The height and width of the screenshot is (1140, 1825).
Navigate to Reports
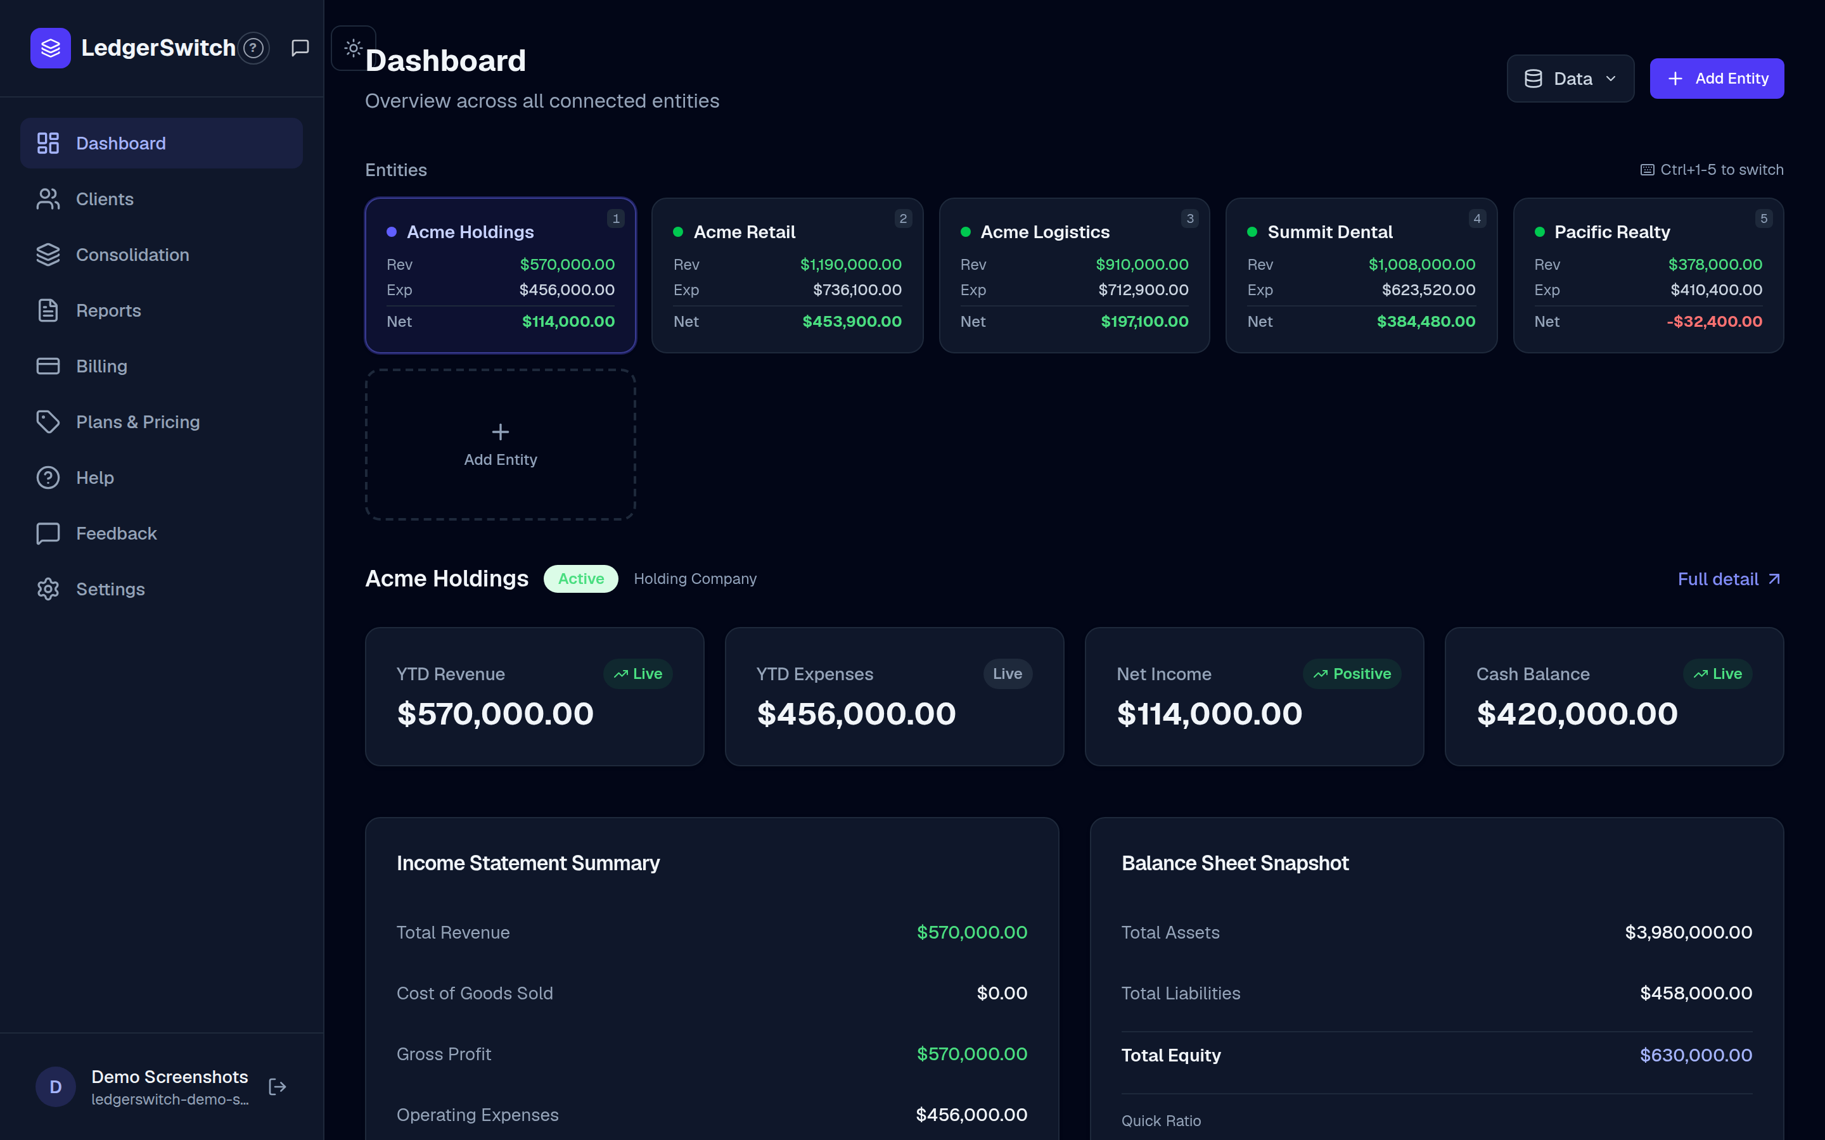click(162, 310)
